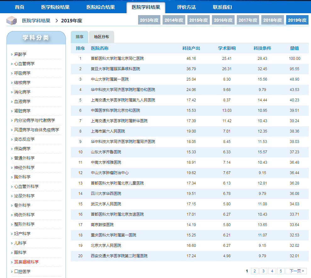
Task: Jump to page 3 in pagination
Action: (263, 271)
